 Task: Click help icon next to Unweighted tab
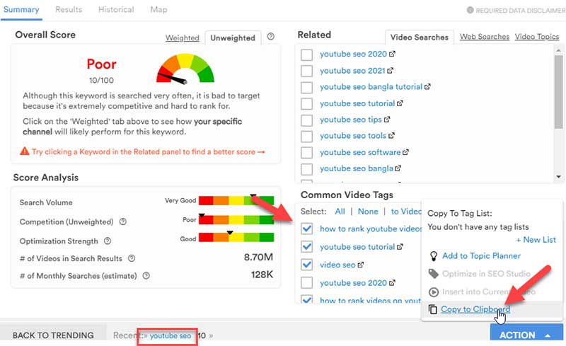point(271,37)
